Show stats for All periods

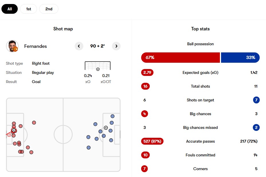10,9
